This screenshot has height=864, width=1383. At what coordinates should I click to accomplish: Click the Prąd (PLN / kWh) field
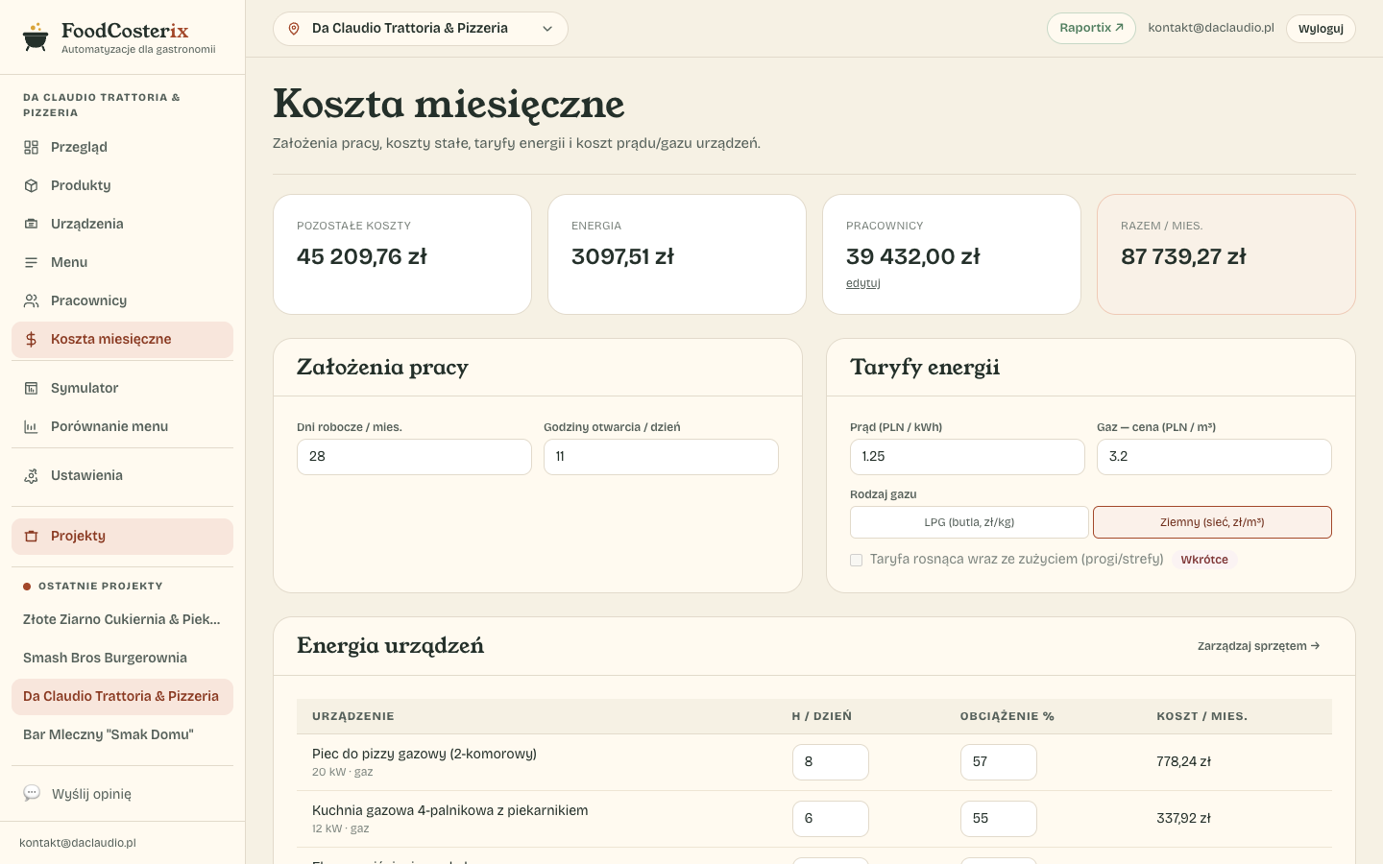pyautogui.click(x=967, y=457)
